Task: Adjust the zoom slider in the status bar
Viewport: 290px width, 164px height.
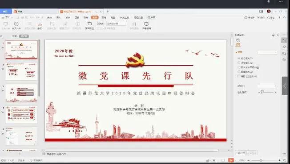Action: [x=261, y=160]
